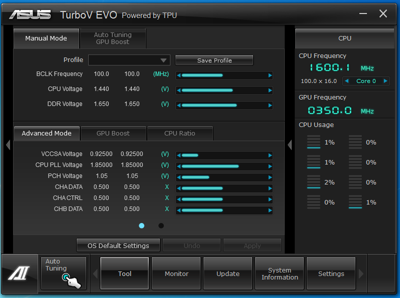400x298 pixels.
Task: Open the Advanced Mode tab
Action: (47, 133)
